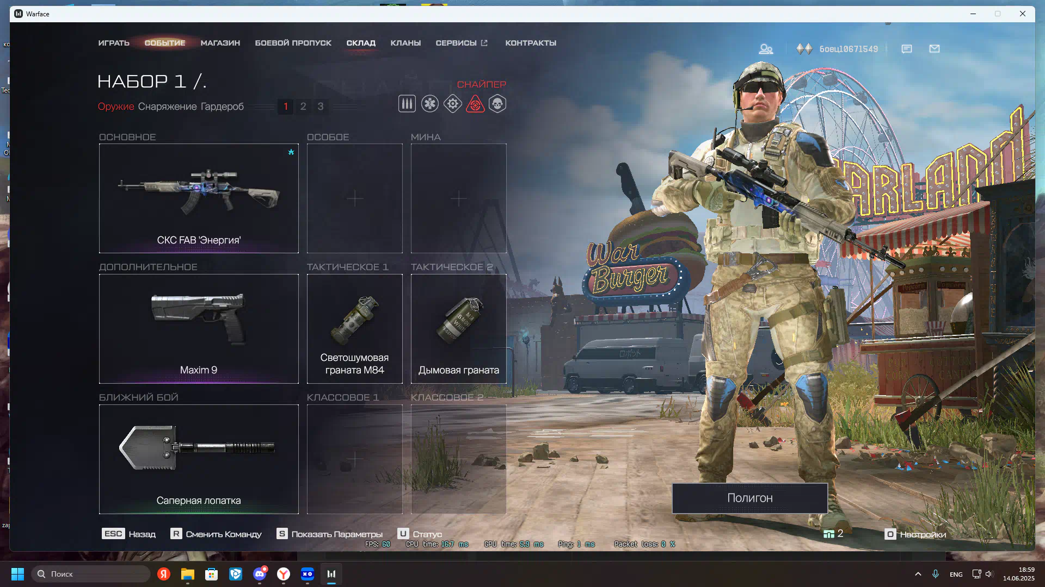Select the red Sniper class icon

point(475,104)
